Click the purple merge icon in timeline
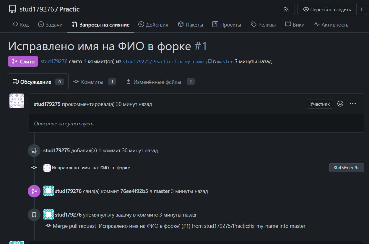 34,191
